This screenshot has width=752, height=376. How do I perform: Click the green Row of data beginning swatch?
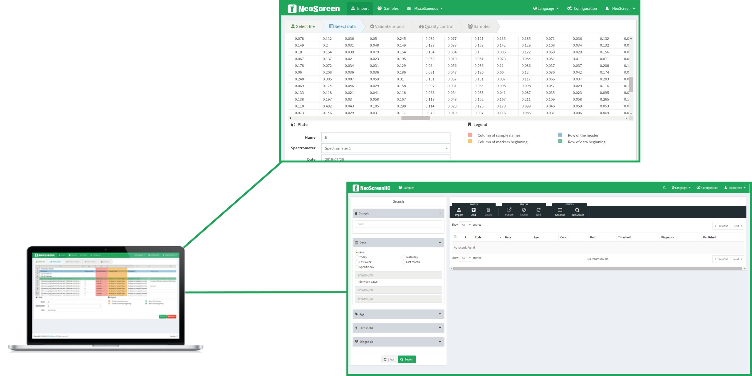point(560,141)
